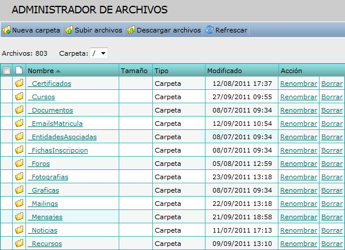Click the Acción column header
This screenshot has width=345, height=250.
(x=291, y=71)
